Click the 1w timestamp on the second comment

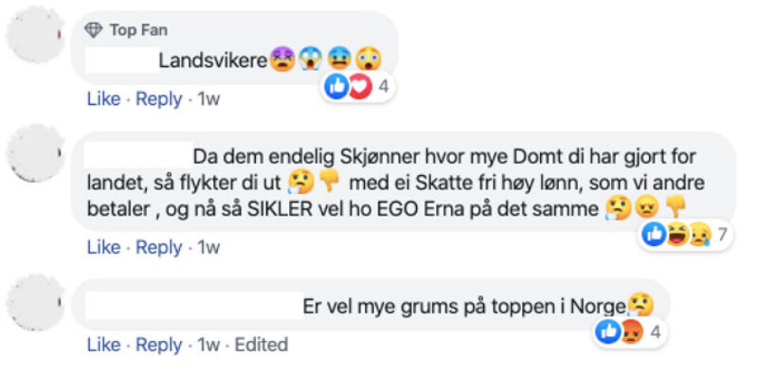click(x=208, y=247)
